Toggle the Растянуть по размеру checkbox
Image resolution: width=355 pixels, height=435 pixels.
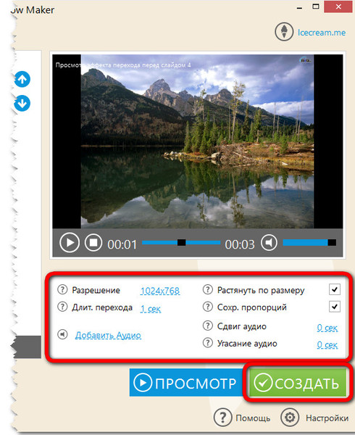pos(335,289)
